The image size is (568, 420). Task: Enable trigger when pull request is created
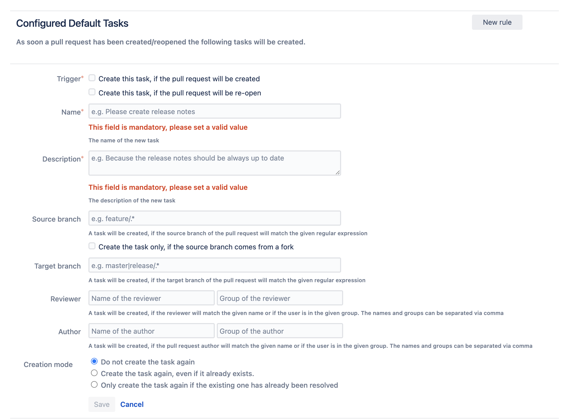(x=92, y=78)
